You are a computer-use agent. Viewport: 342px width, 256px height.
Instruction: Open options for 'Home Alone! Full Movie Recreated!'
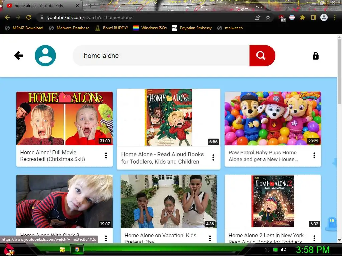(x=106, y=155)
